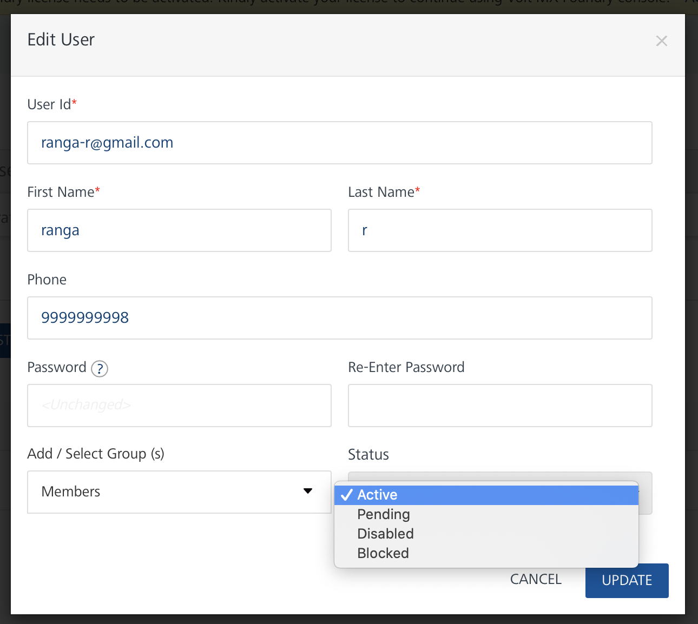
Task: Click the Password help question mark icon
Action: tap(100, 369)
